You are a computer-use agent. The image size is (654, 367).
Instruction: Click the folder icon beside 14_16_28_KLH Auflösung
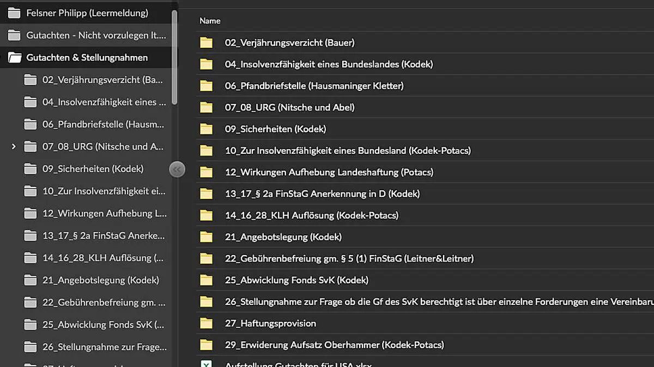point(206,215)
